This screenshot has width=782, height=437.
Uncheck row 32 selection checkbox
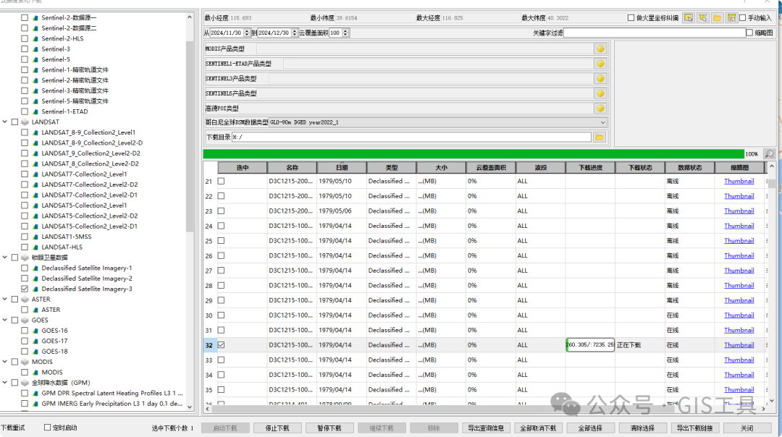pyautogui.click(x=221, y=345)
